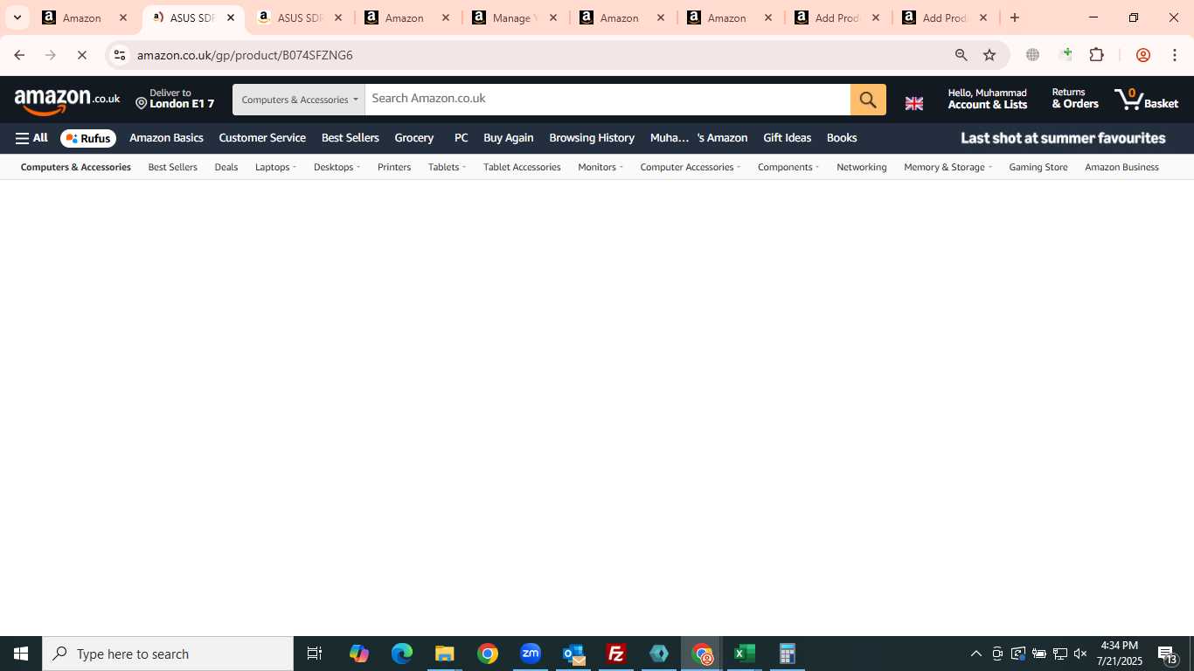Expand the Tablets submenu
This screenshot has height=671, width=1194.
(x=447, y=167)
